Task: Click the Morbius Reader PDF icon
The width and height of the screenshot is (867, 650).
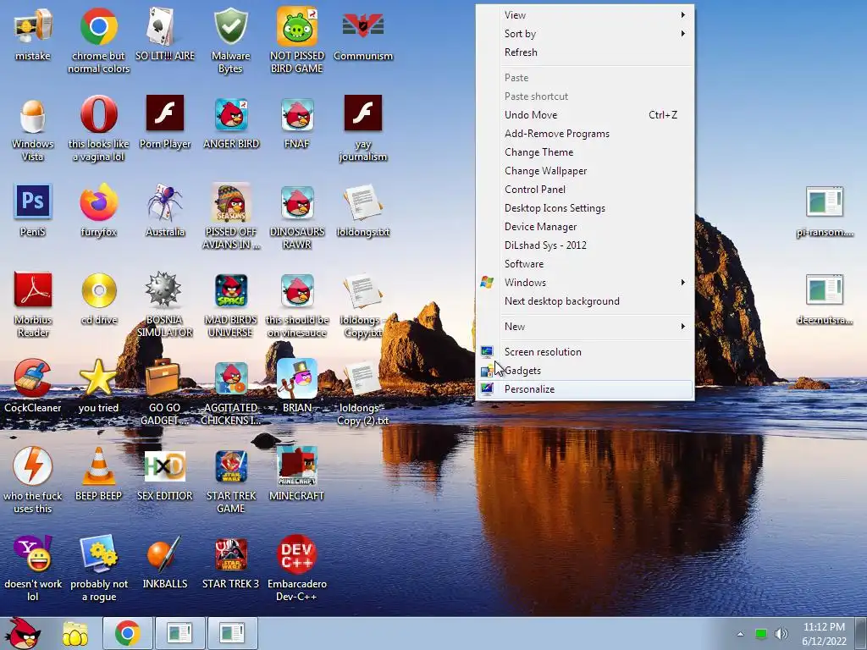Action: point(33,305)
